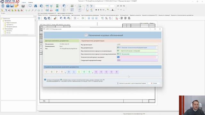The height and width of the screenshot is (115, 205).
Task: Click the calculator grid toolbar icon
Action: click(72, 10)
